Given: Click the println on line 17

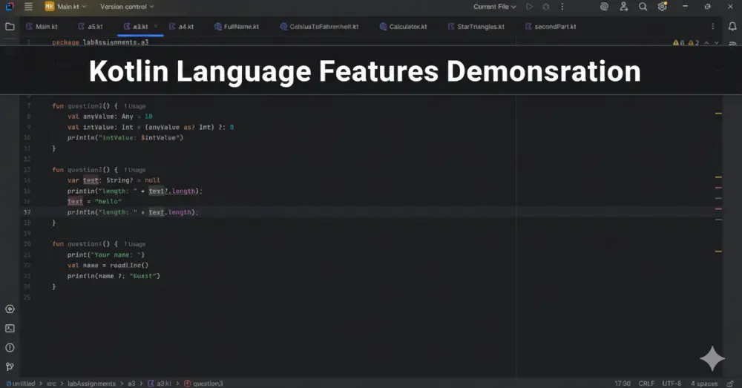Looking at the screenshot, I should point(81,212).
